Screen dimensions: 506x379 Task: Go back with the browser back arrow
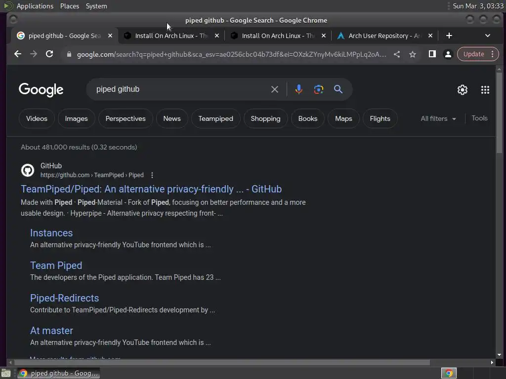click(18, 54)
